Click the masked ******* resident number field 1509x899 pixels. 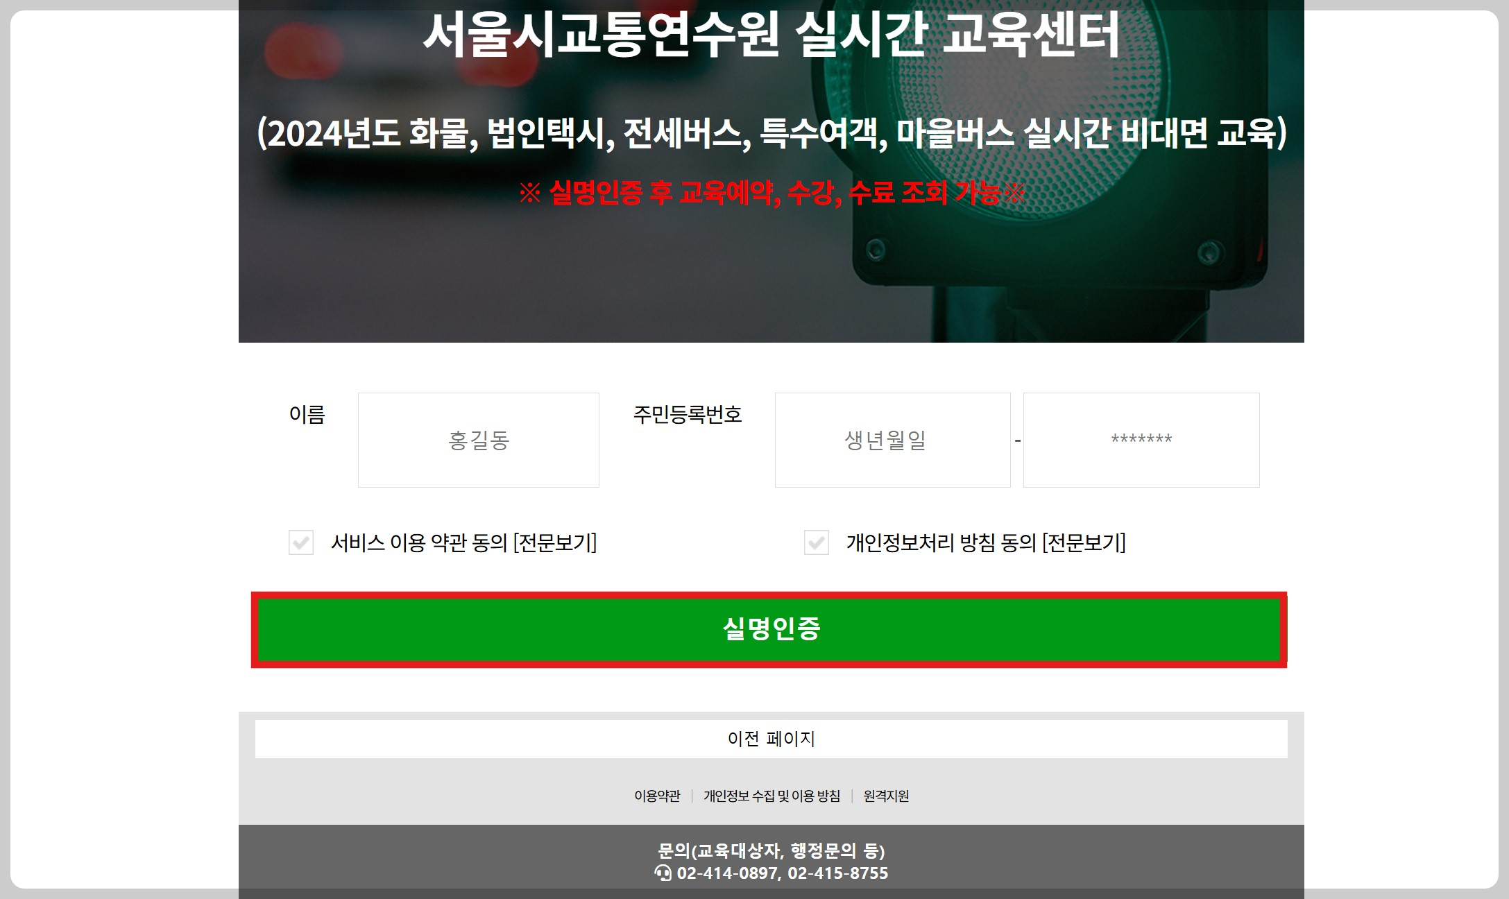[x=1141, y=440]
